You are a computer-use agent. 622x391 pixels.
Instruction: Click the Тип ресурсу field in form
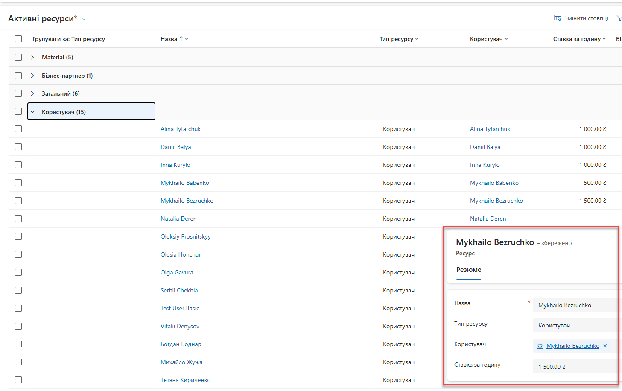pos(575,325)
